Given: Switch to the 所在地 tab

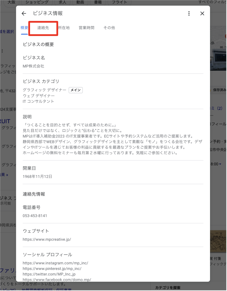Looking at the screenshot, I should coord(64,28).
